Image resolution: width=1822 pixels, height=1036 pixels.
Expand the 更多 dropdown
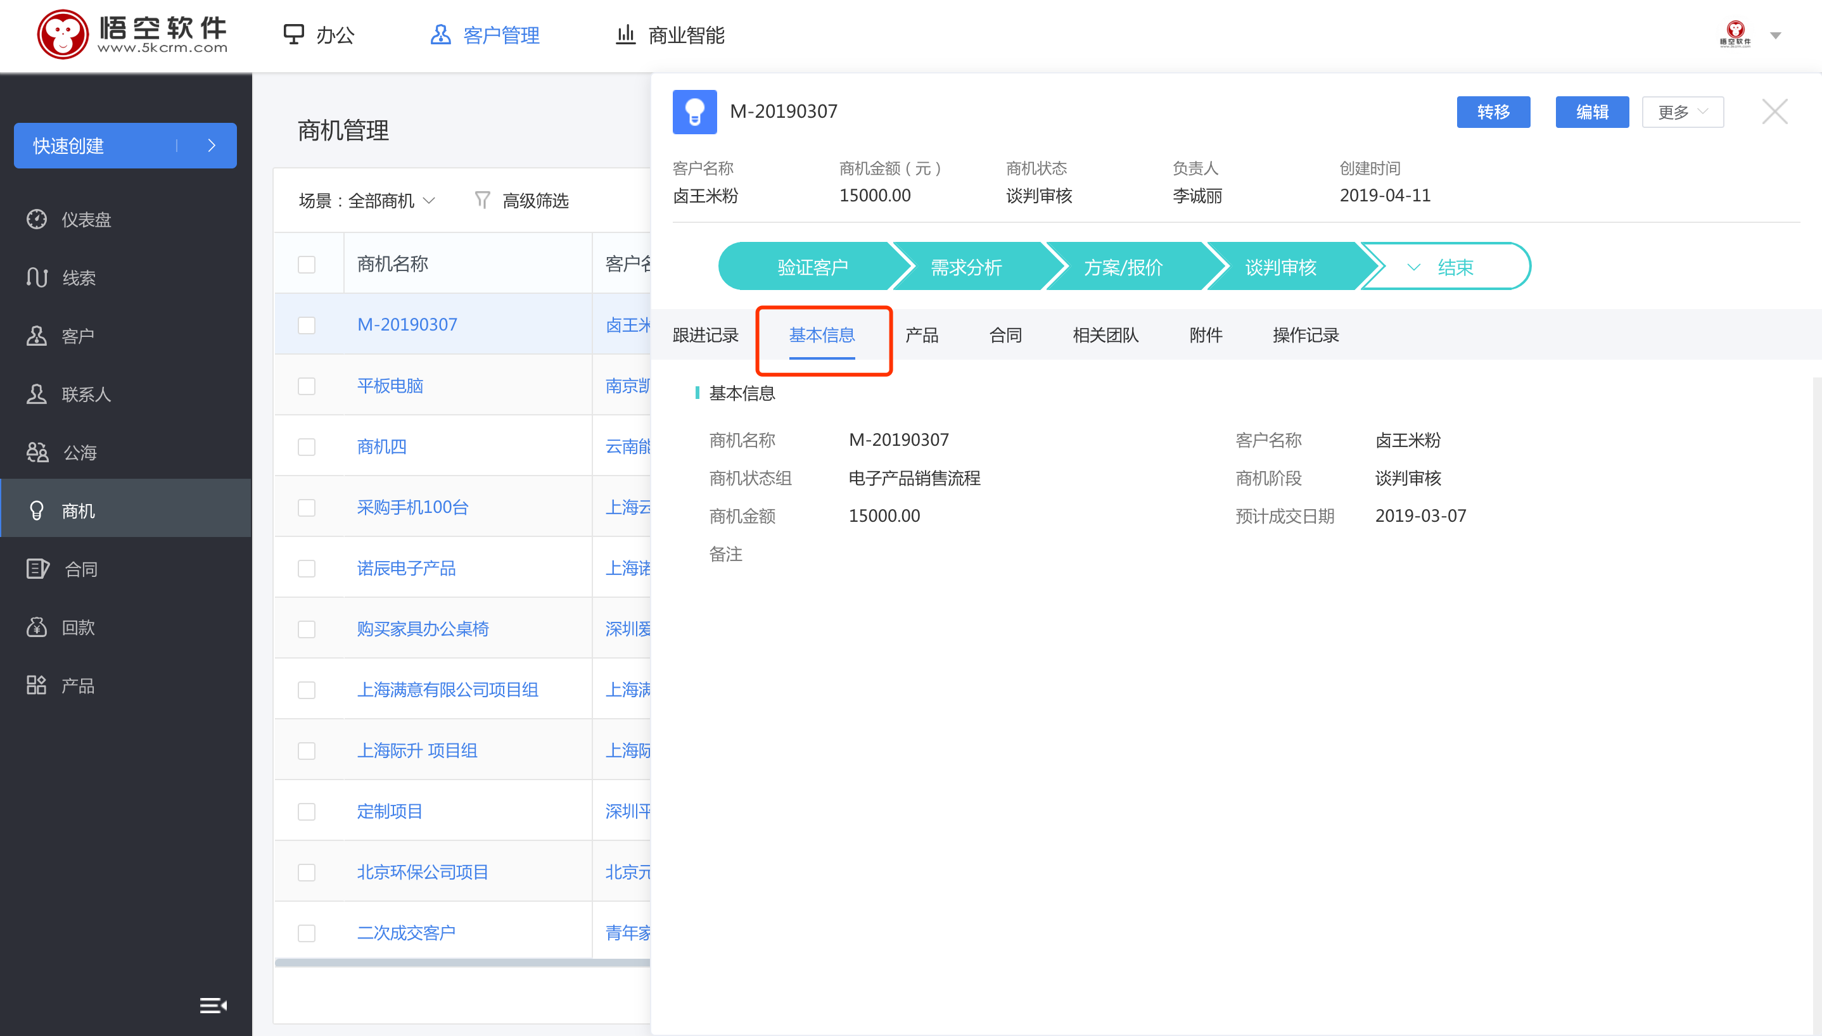point(1683,111)
